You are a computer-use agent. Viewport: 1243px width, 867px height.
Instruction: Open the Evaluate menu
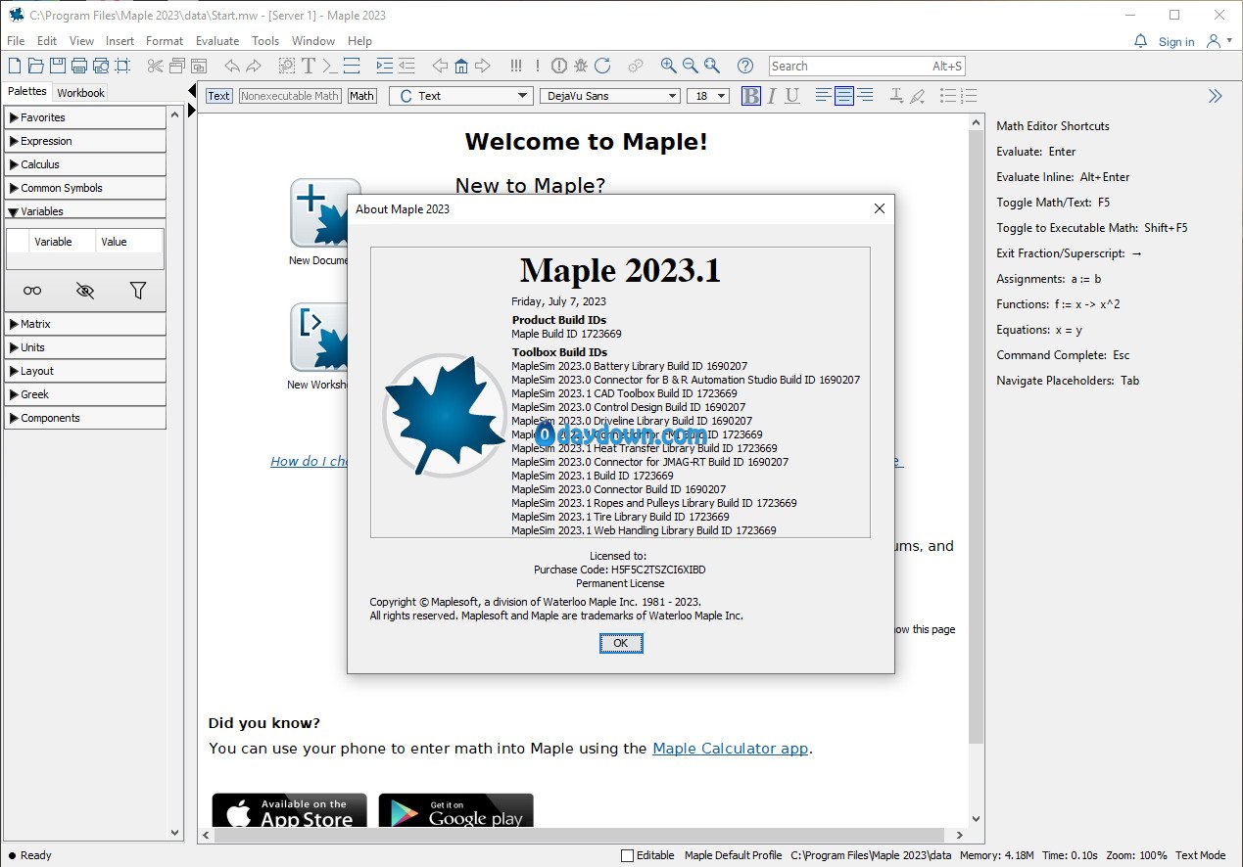click(216, 41)
